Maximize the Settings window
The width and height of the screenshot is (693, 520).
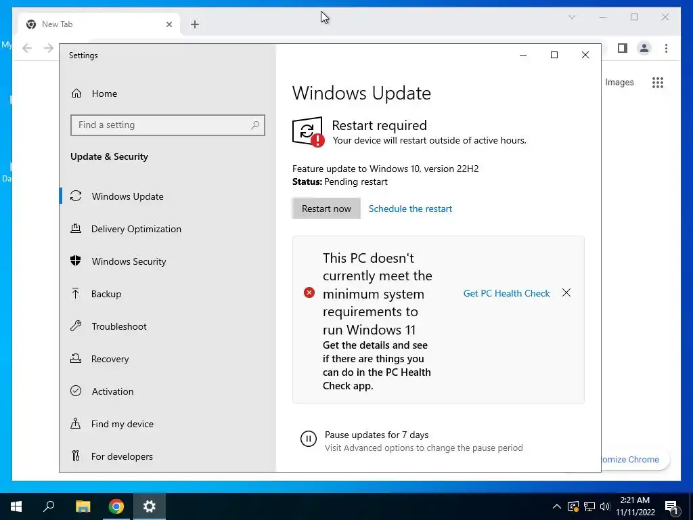[554, 55]
